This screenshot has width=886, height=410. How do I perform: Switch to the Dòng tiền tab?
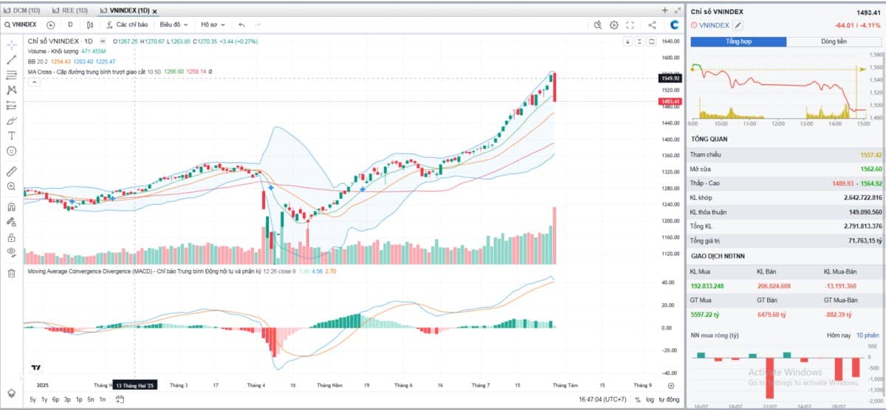pyautogui.click(x=834, y=42)
